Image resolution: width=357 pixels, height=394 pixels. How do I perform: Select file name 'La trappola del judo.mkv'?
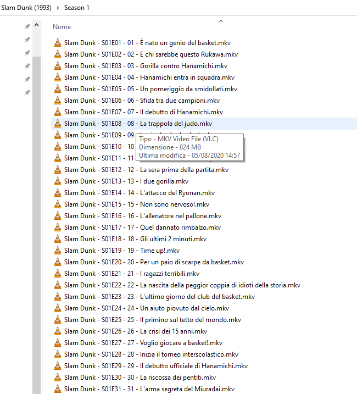tap(176, 124)
